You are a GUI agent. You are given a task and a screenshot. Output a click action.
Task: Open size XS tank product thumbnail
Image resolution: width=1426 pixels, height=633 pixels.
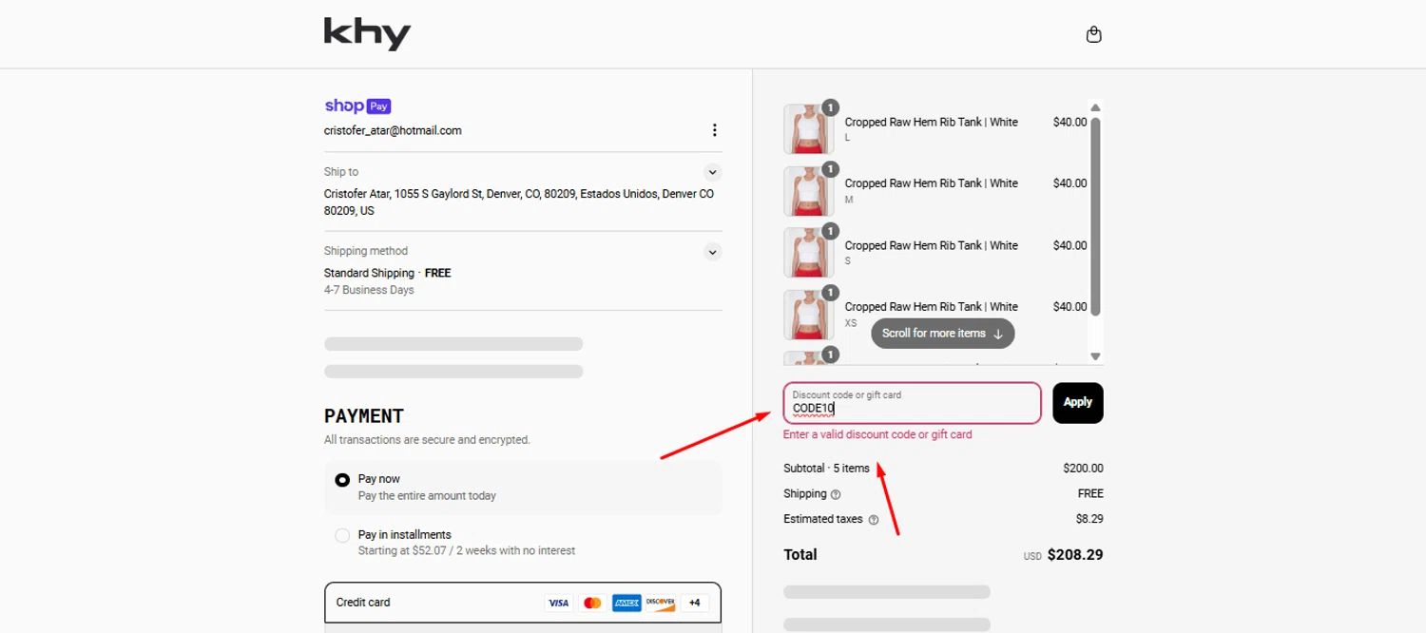coord(809,314)
